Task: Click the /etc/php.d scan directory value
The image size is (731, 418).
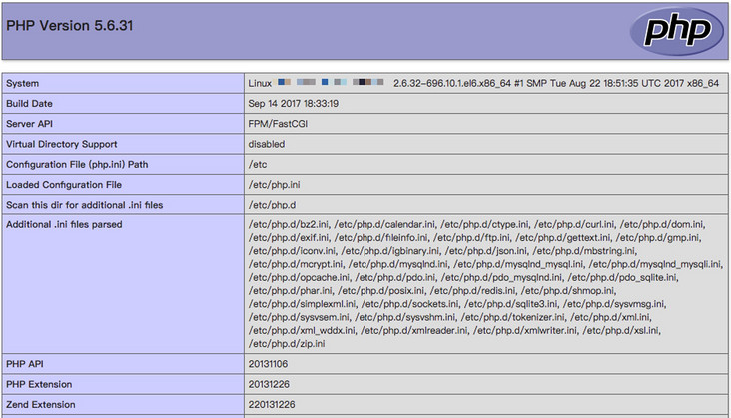Action: tap(271, 205)
